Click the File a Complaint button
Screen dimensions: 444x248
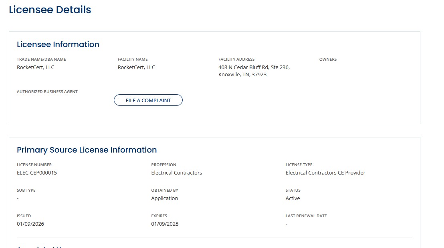pos(148,100)
